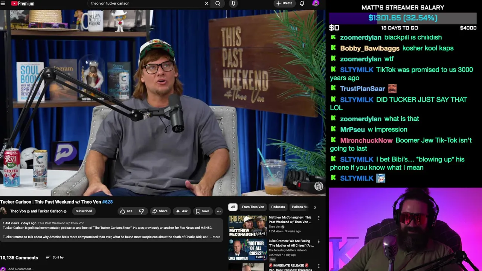The width and height of the screenshot is (482, 271).
Task: Clear the search query with the X icon
Action: point(206,3)
